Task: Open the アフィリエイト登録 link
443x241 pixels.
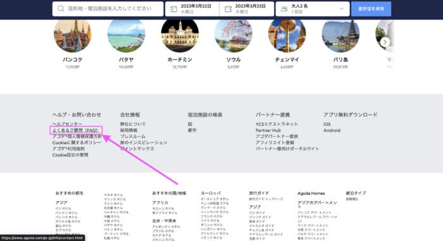Action: pos(275,143)
